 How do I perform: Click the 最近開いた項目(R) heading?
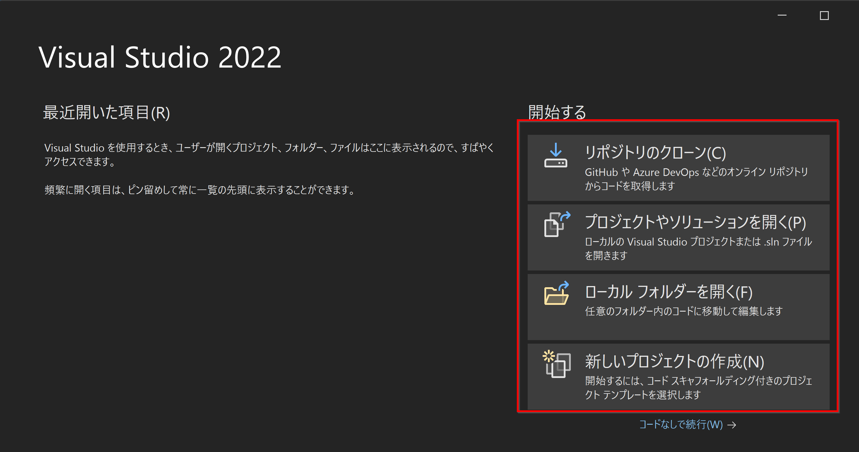point(106,113)
